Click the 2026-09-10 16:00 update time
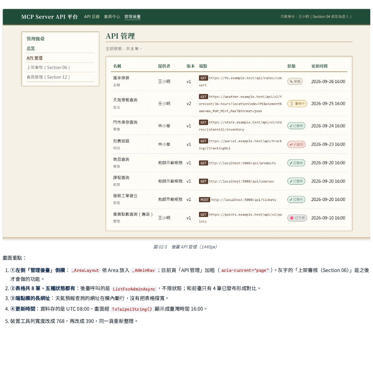 328,218
